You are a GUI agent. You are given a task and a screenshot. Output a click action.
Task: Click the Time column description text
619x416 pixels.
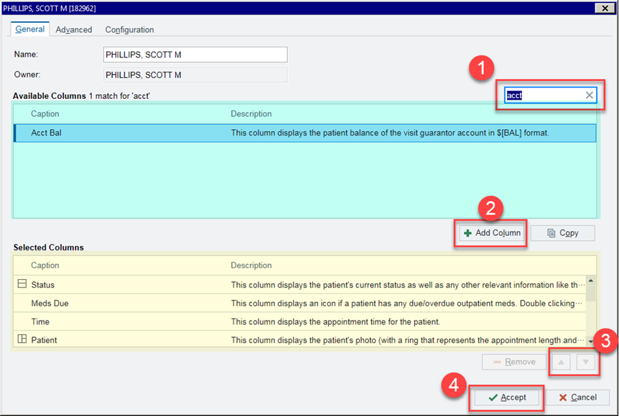[335, 322]
